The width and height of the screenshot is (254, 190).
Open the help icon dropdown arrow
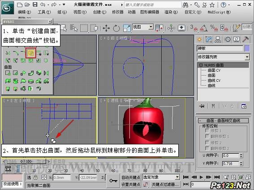[x=229, y=5]
